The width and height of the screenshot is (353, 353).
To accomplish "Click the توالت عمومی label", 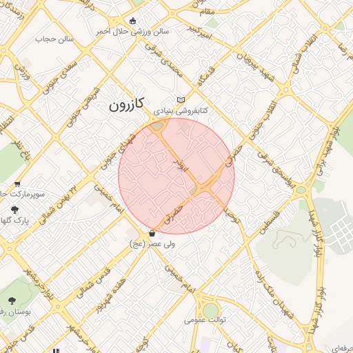I will point(205,320).
